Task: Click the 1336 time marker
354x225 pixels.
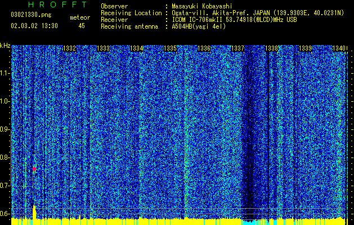Action: [x=204, y=48]
